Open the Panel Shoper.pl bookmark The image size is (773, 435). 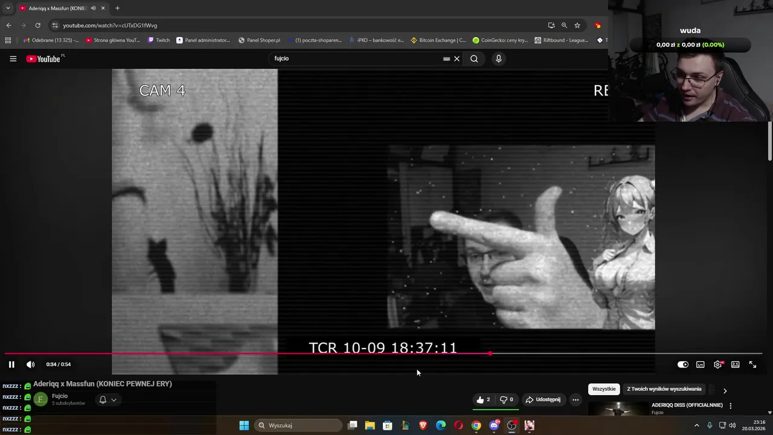[259, 40]
